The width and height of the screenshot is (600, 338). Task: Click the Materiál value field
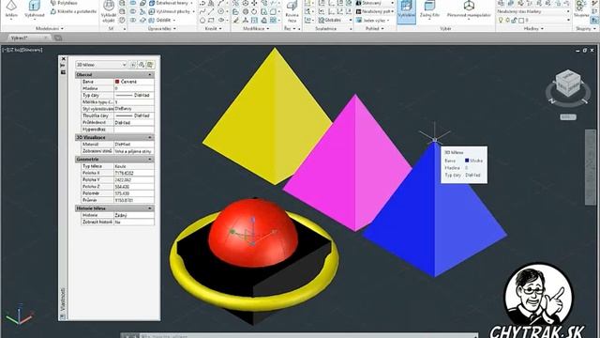(x=134, y=145)
